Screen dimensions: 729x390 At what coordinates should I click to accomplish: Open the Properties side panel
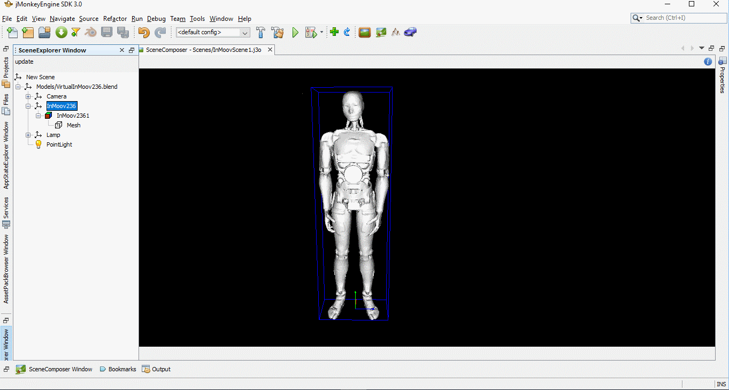[723, 75]
